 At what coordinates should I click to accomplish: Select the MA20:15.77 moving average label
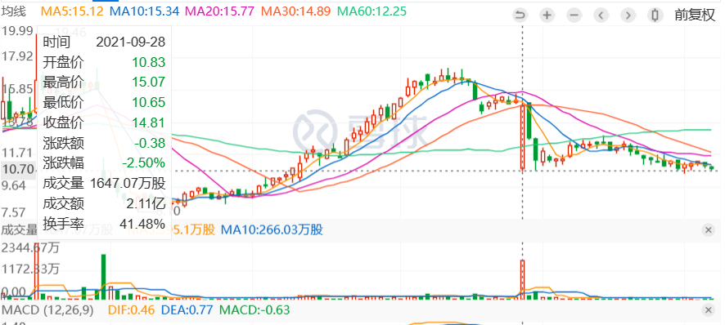click(x=219, y=11)
